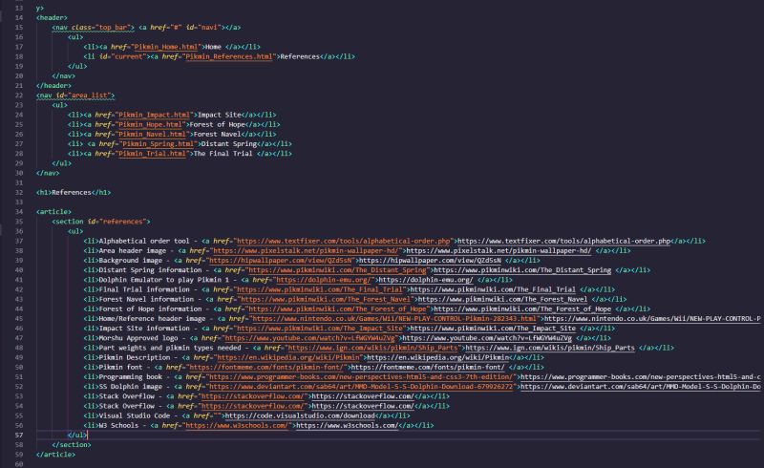Click the hipwallpaper.com href attribute URL
The width and height of the screenshot is (764, 468).
tap(281, 261)
